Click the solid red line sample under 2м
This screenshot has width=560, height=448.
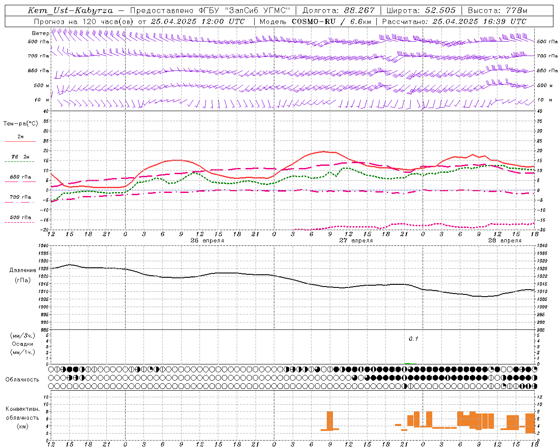pos(21,142)
